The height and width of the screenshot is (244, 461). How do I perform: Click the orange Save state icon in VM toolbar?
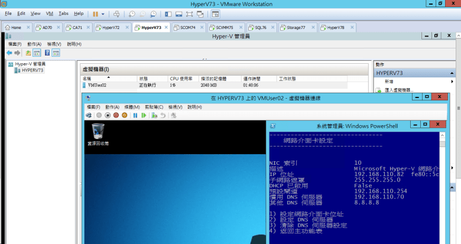125,115
